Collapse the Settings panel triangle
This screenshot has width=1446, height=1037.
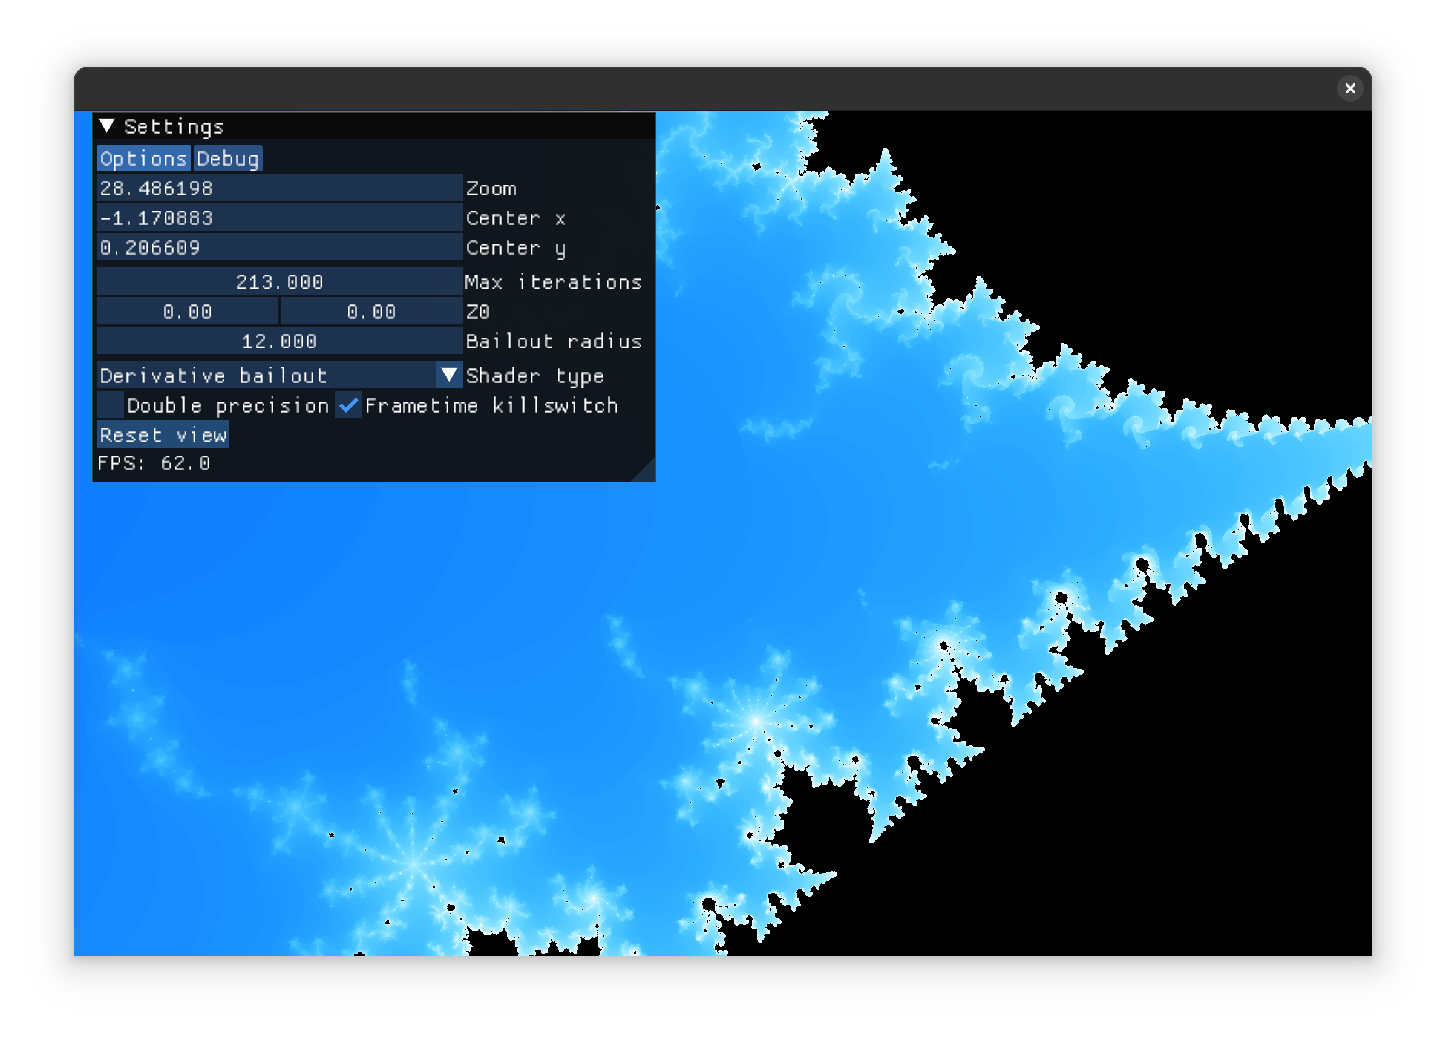point(107,126)
